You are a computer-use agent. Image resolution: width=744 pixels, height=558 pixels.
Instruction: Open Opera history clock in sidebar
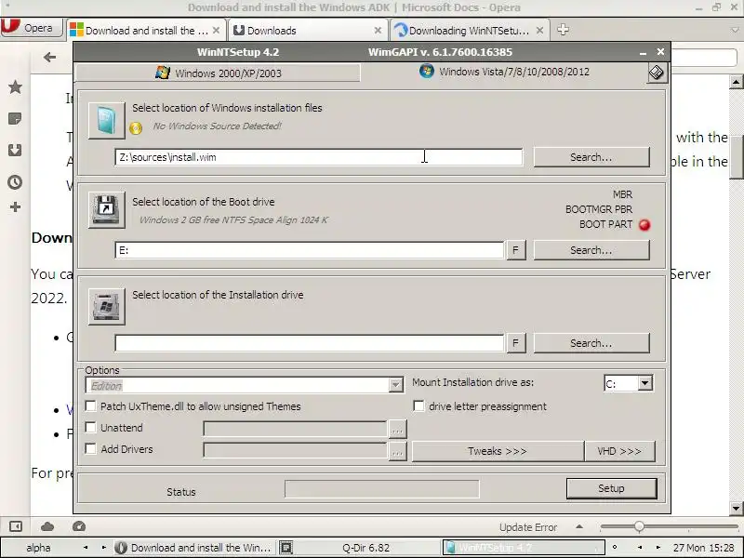click(x=15, y=182)
